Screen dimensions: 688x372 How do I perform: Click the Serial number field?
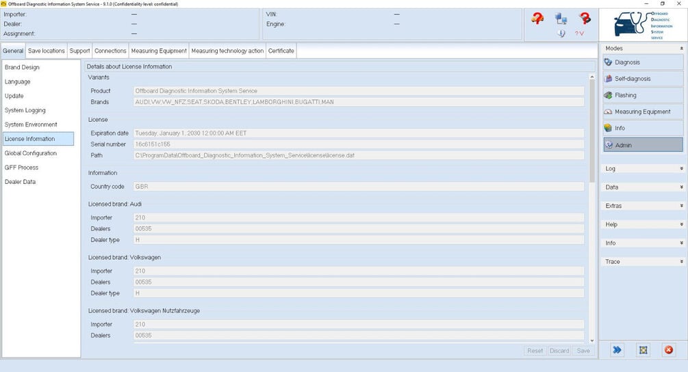click(x=359, y=144)
